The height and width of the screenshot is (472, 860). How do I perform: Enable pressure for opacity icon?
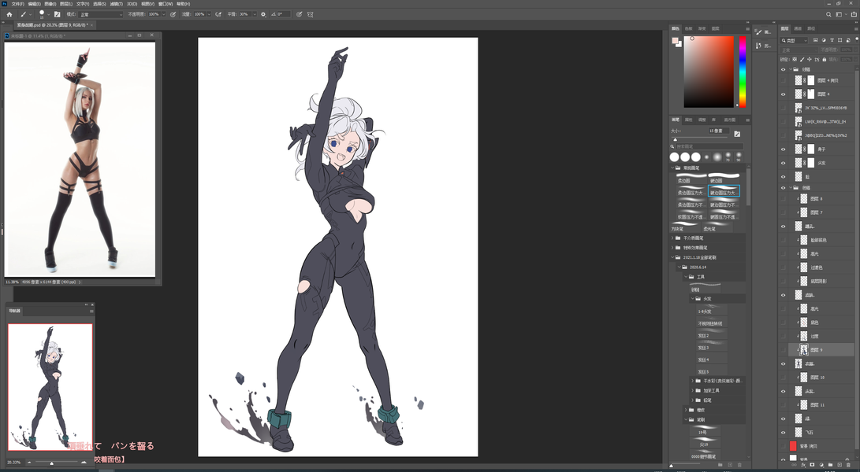(173, 14)
